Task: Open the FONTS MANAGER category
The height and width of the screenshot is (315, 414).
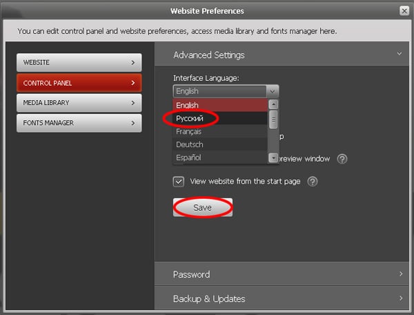Action: click(x=79, y=123)
